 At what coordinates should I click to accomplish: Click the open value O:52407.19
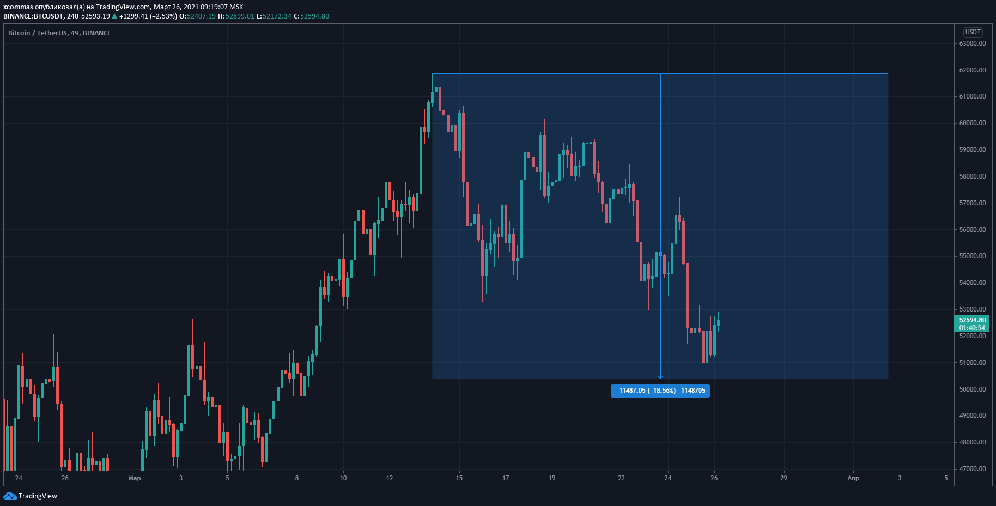point(197,16)
